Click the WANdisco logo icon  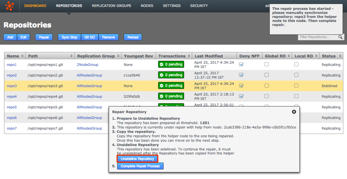click(10, 6)
